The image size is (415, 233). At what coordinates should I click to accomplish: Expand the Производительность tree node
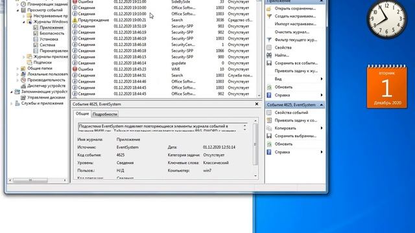click(18, 80)
